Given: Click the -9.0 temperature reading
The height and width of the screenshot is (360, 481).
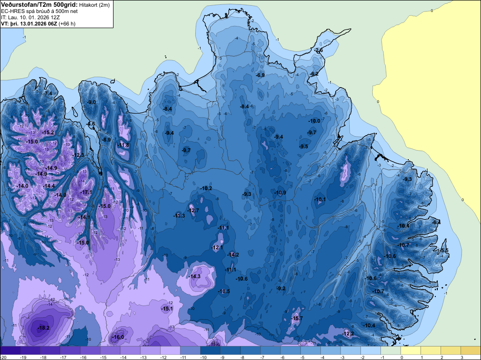Looking at the screenshot, I should click(91, 102).
